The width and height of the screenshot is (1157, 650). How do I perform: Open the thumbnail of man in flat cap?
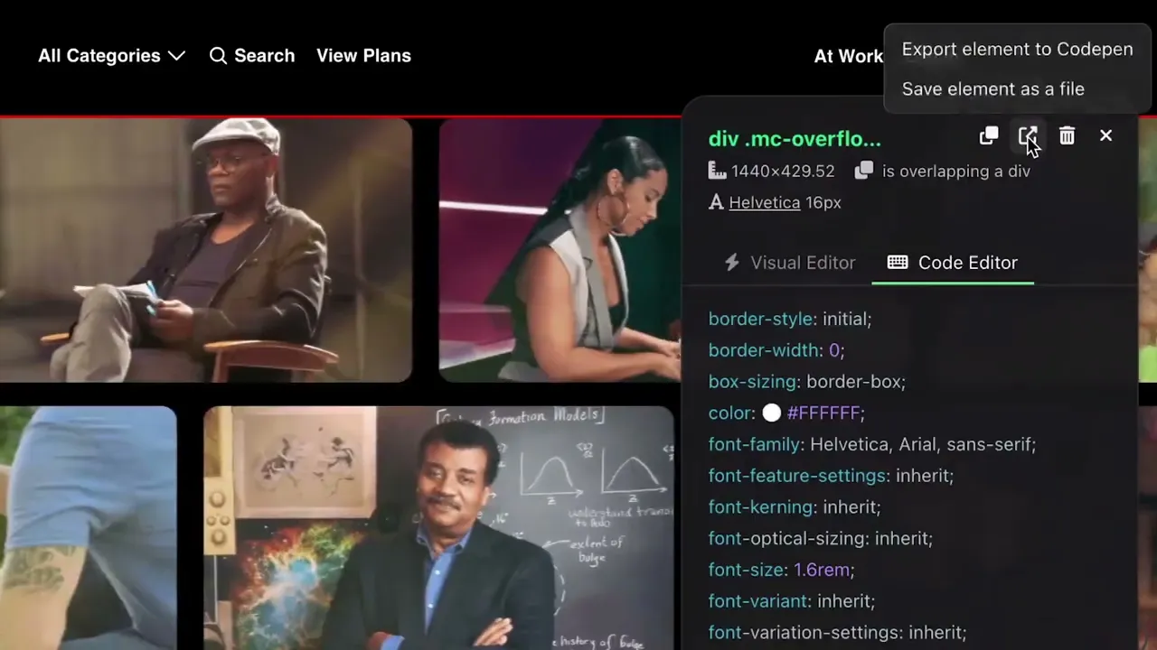pos(206,250)
